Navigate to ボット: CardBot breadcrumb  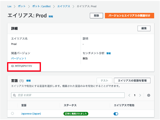click(42, 6)
